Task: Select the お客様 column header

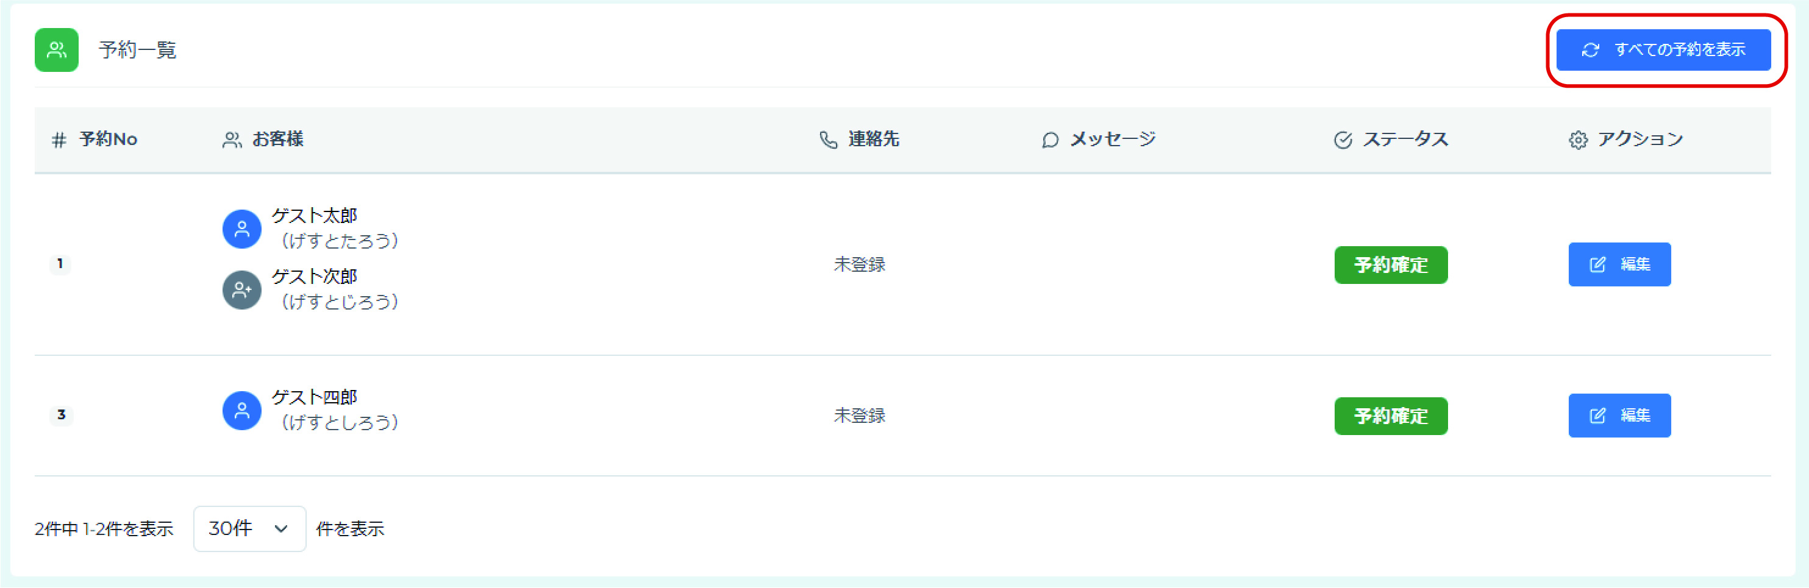Action: click(278, 139)
